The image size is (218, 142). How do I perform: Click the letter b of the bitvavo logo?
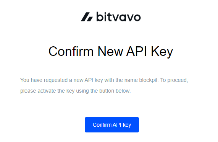[x=99, y=16]
